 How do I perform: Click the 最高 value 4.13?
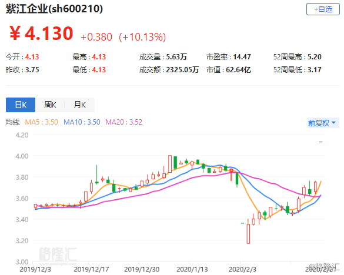(99, 57)
